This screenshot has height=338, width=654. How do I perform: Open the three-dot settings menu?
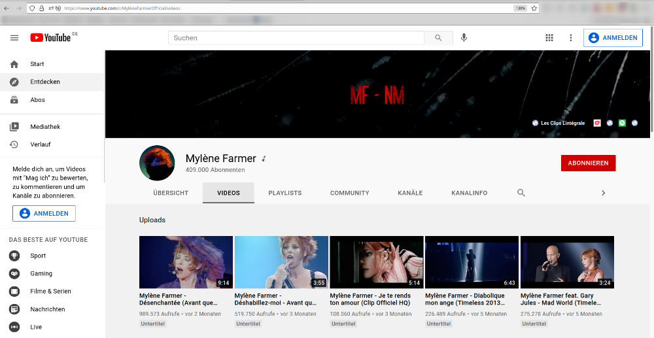570,38
